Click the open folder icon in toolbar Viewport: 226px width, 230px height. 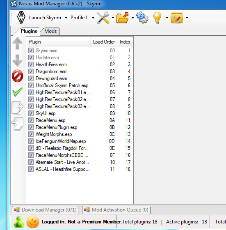coord(123,18)
